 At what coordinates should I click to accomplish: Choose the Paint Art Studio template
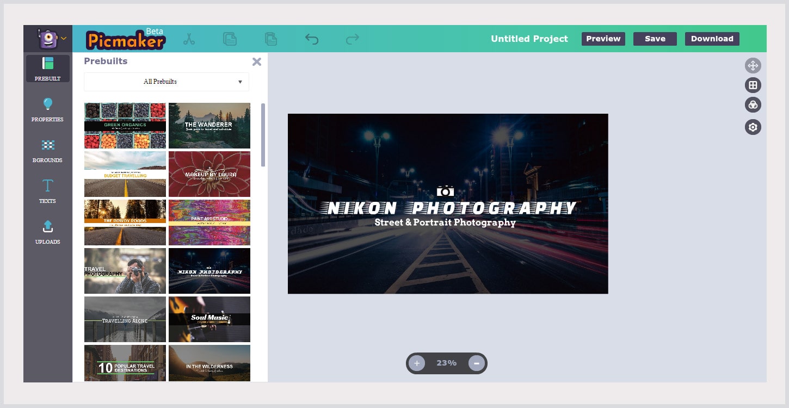pos(209,222)
